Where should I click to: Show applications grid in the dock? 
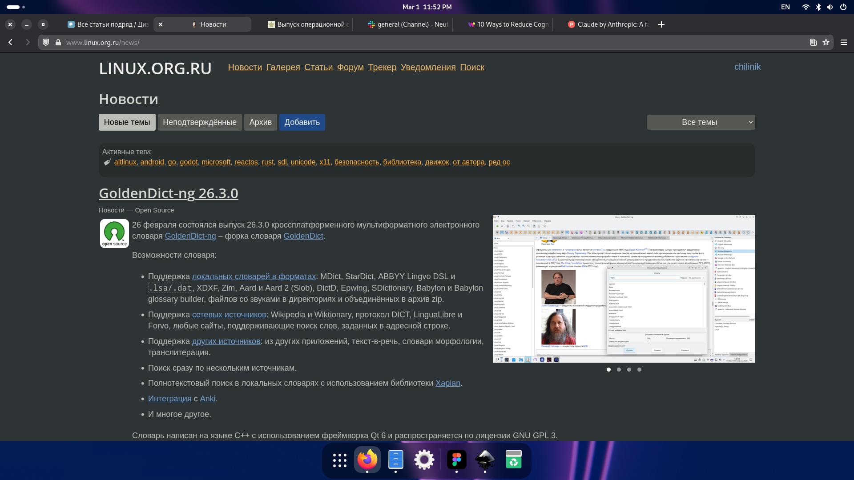339,460
